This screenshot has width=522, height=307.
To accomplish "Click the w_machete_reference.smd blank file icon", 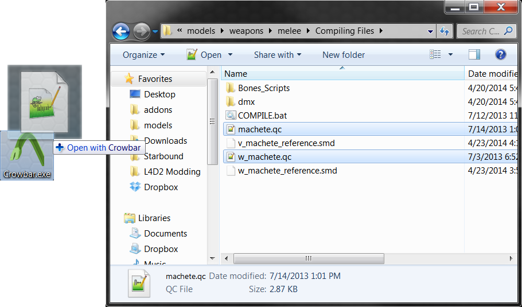I will 231,171.
